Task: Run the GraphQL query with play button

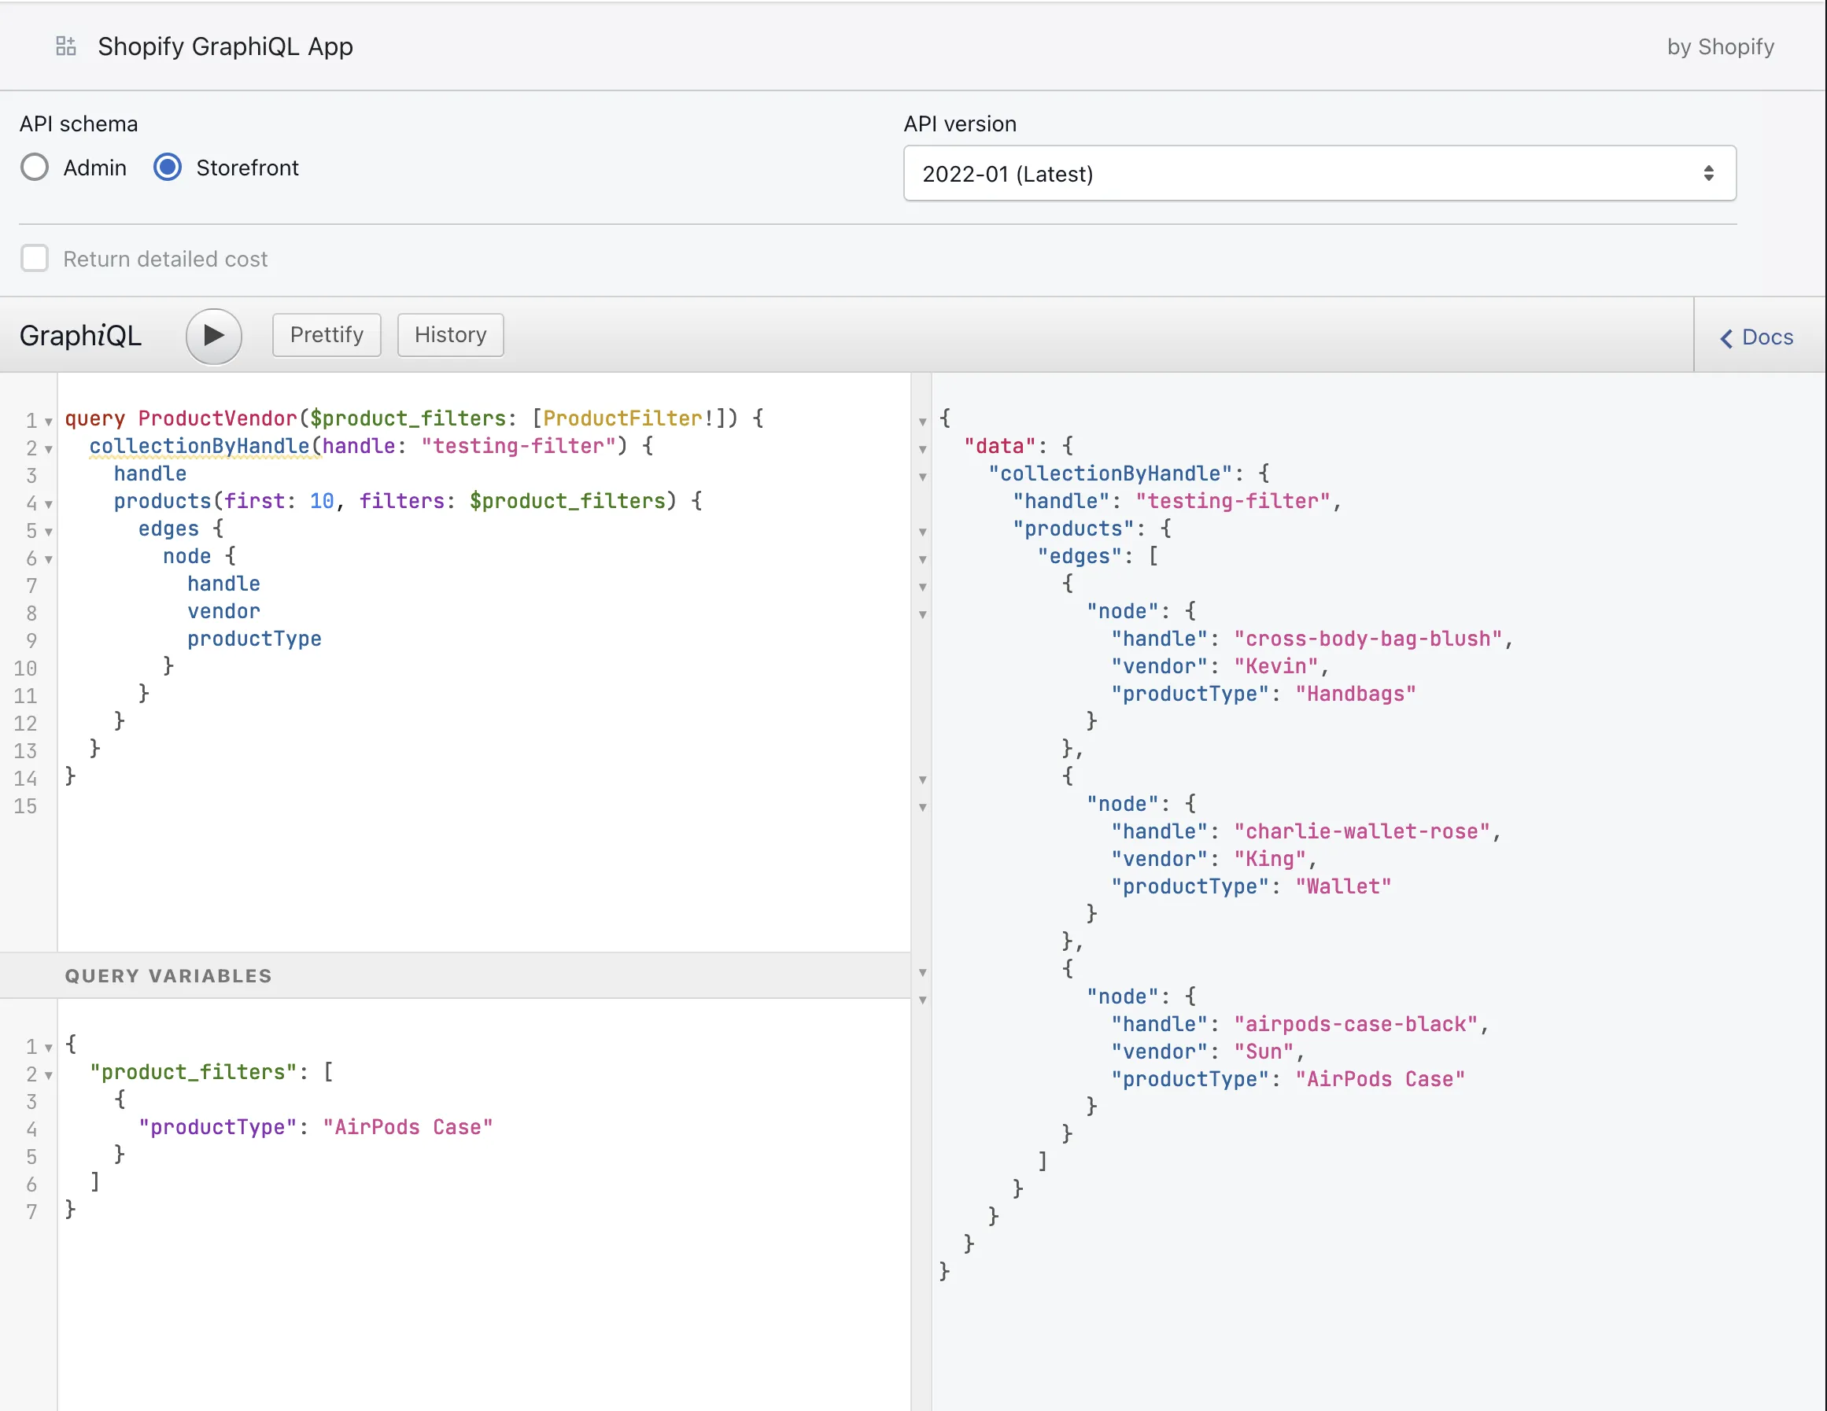Action: pos(214,335)
